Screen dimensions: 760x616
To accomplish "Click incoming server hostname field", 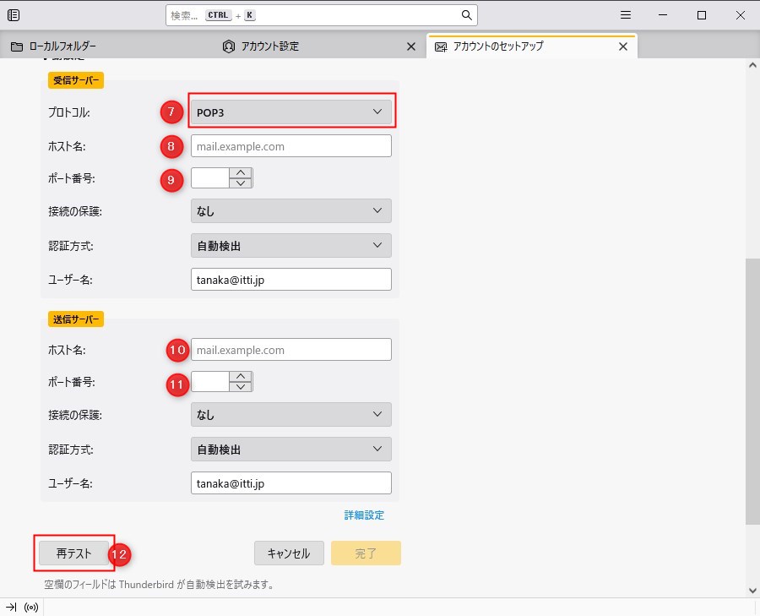I will pos(291,146).
